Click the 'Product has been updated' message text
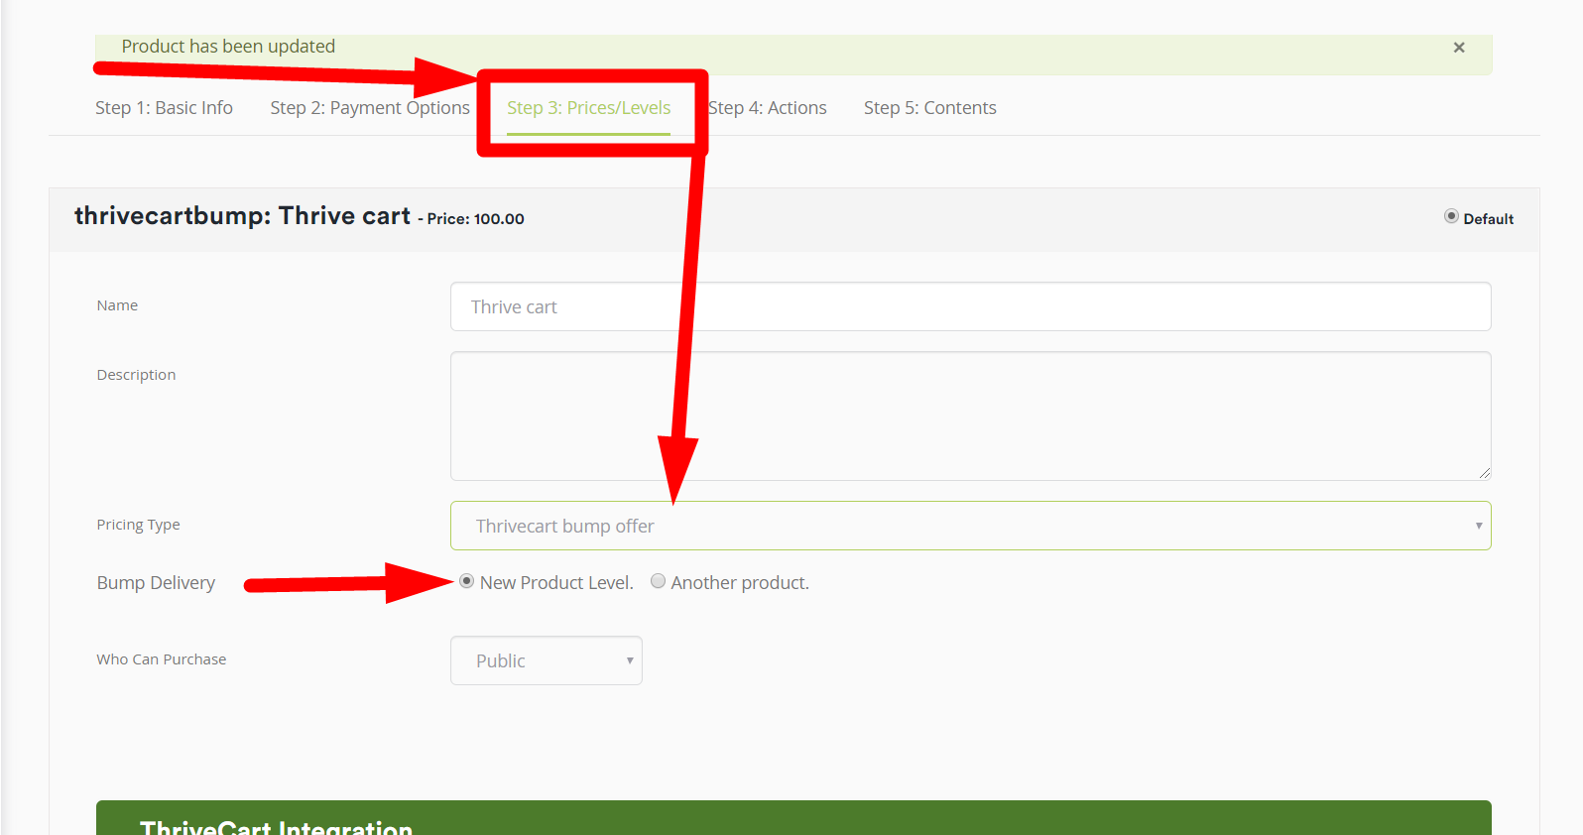 pos(228,47)
